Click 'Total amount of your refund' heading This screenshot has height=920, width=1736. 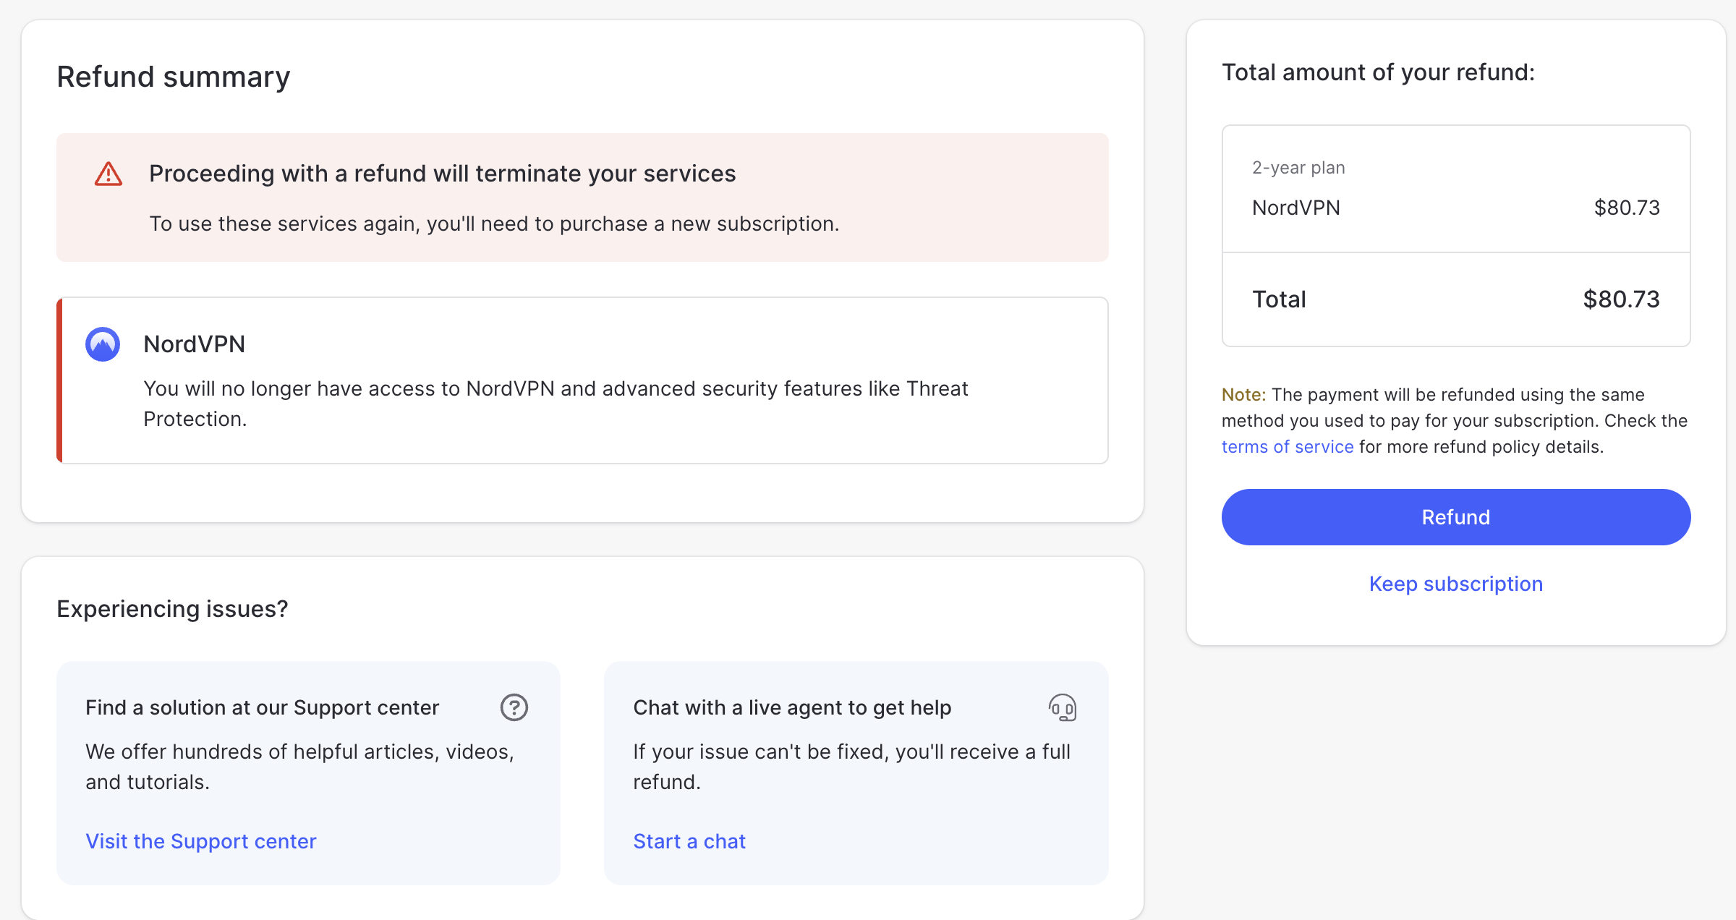1378,72
